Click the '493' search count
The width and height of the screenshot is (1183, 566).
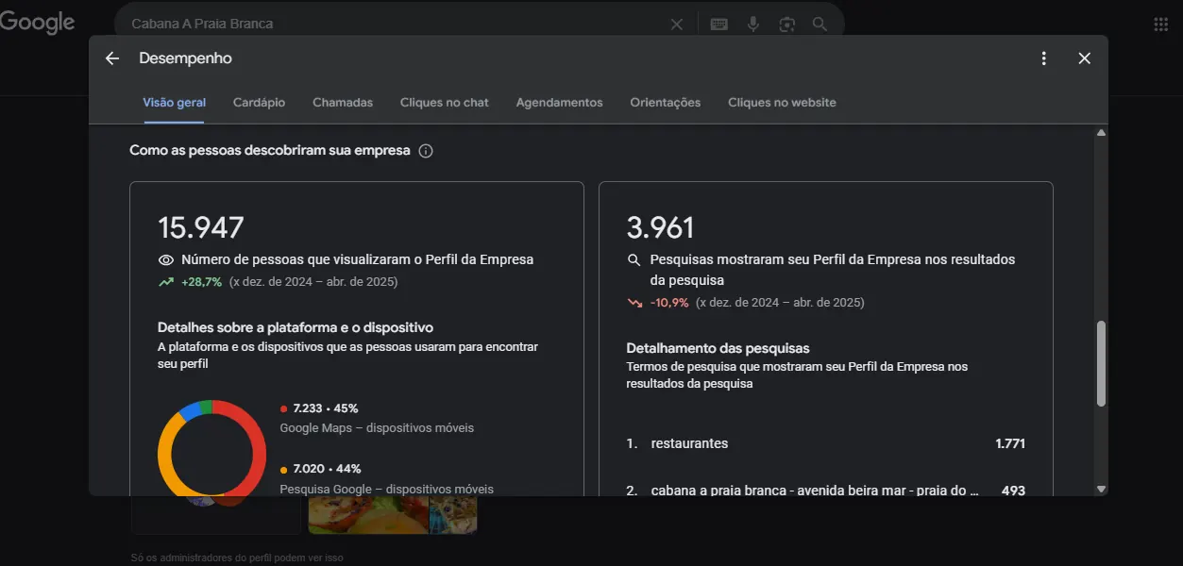[x=1013, y=491]
